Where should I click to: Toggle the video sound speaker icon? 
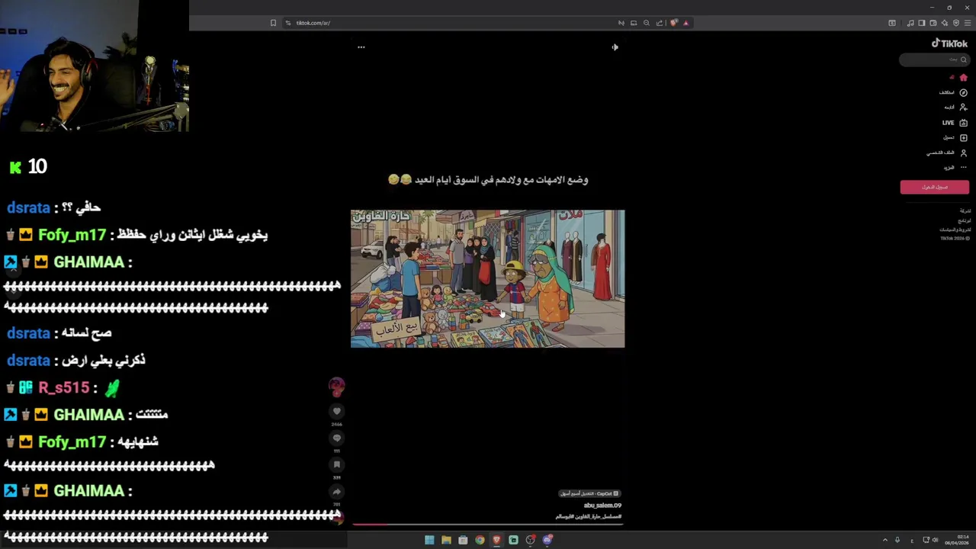[615, 47]
